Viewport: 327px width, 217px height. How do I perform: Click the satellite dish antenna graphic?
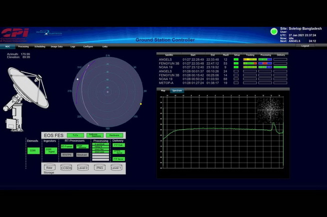point(25,99)
